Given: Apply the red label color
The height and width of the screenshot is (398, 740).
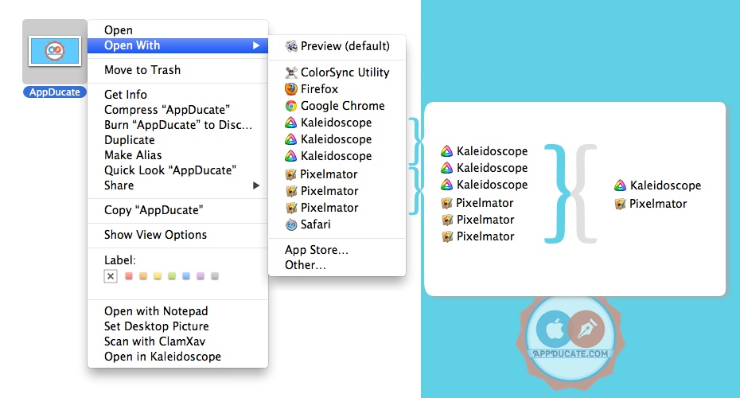Looking at the screenshot, I should 129,275.
